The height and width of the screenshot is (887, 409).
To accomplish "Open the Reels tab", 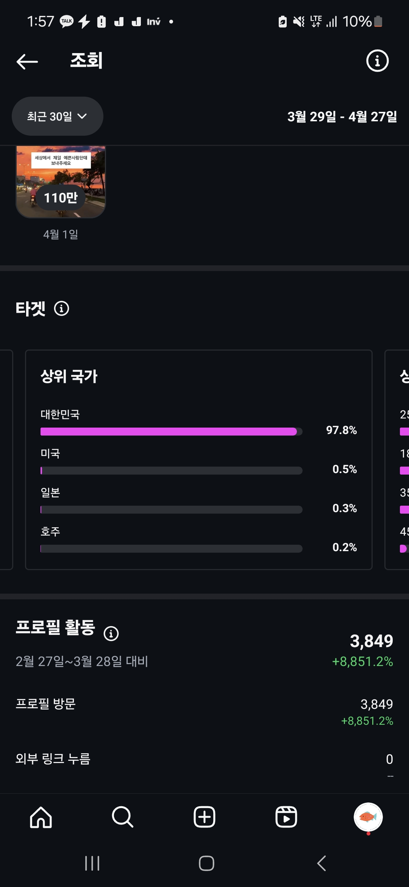I will click(x=286, y=817).
